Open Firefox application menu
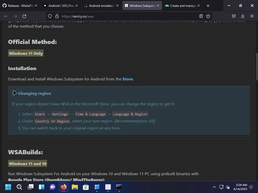Viewport: 258px width, 193px height. 252,16
